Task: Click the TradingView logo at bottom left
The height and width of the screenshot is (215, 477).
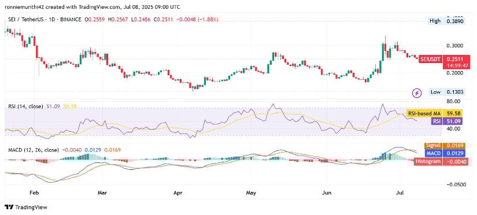Action: point(27,207)
